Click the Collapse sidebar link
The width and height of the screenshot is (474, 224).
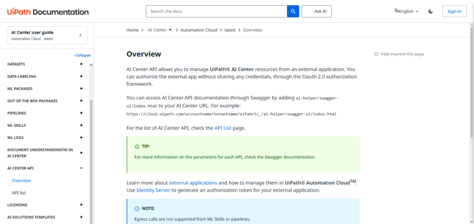tap(81, 55)
